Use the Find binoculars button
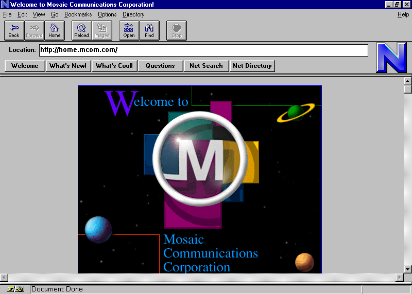 click(x=149, y=31)
